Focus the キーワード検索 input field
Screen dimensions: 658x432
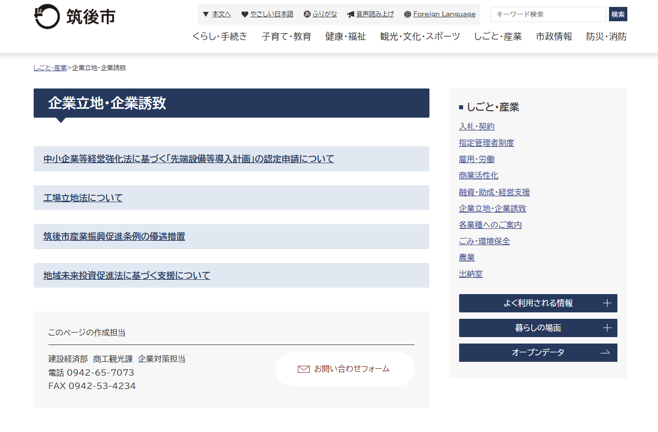548,14
